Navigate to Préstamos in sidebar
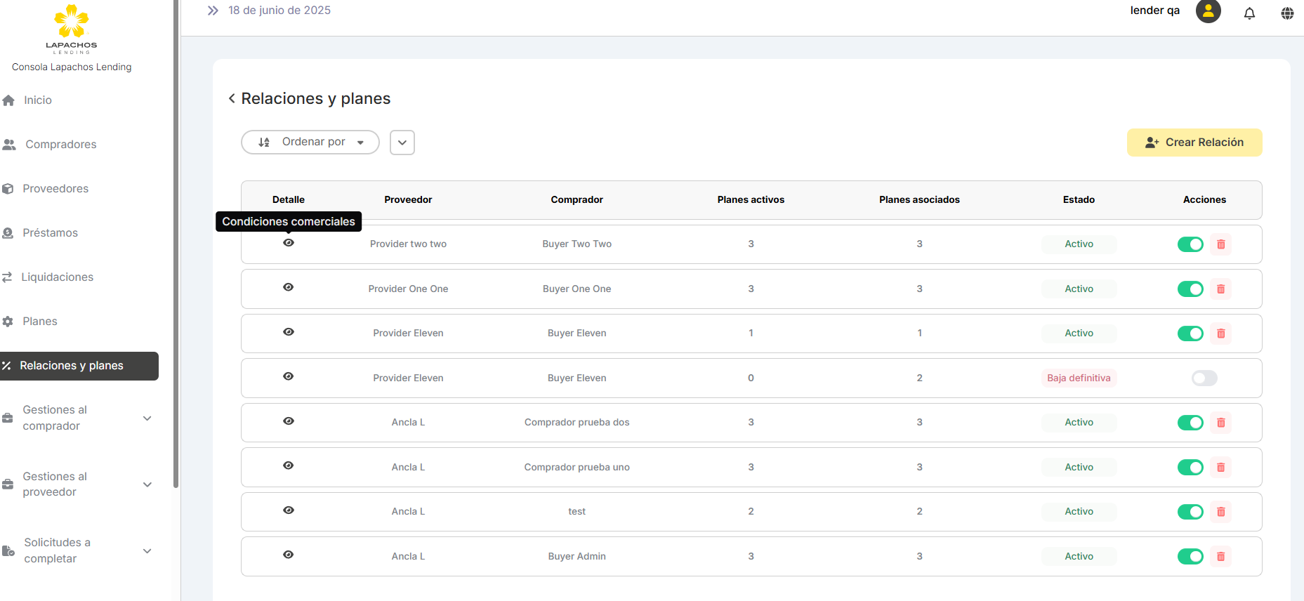Viewport: 1304px width, 601px height. (x=50, y=233)
